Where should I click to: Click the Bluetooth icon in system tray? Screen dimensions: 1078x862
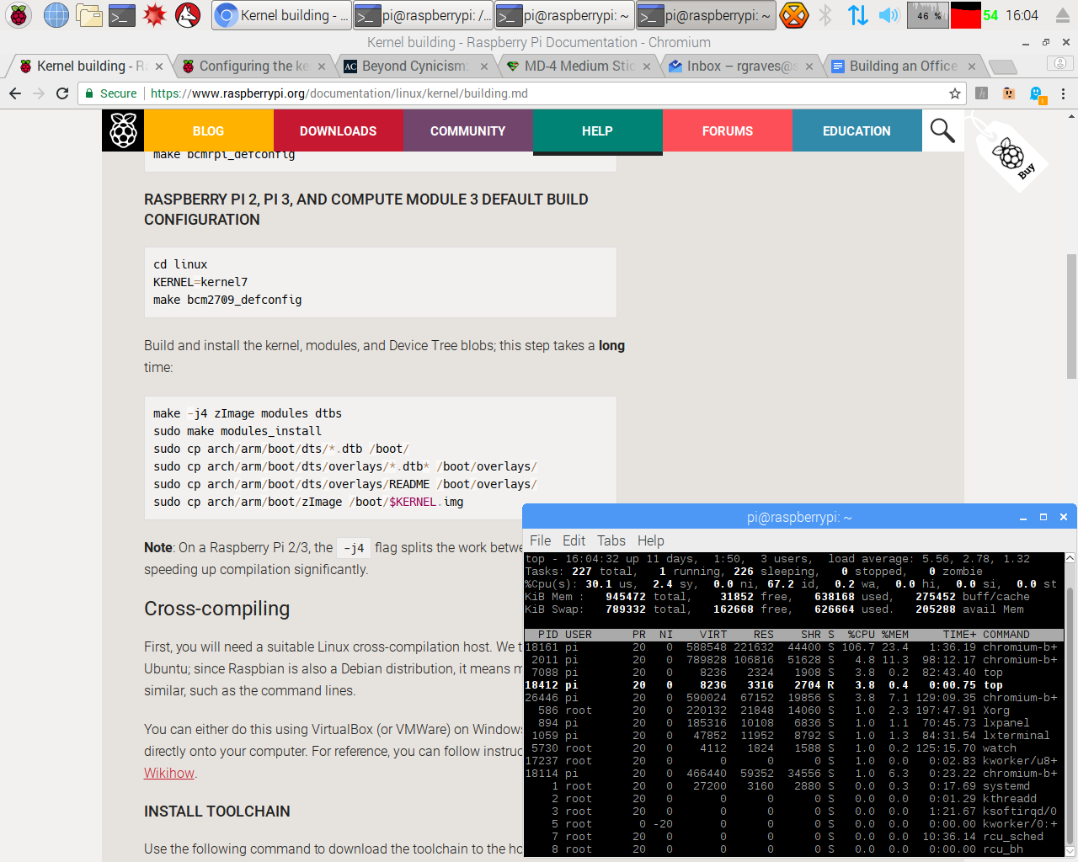[x=825, y=15]
